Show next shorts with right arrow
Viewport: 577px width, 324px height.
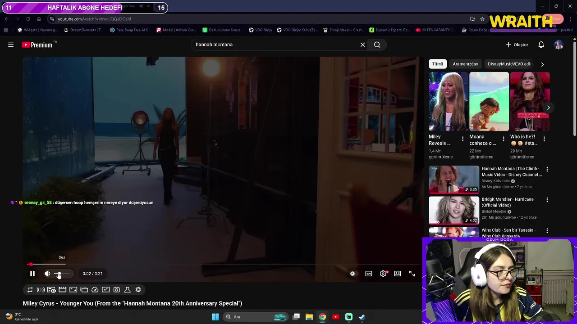(x=548, y=108)
